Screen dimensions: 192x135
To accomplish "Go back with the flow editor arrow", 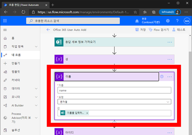I will click(48, 30).
